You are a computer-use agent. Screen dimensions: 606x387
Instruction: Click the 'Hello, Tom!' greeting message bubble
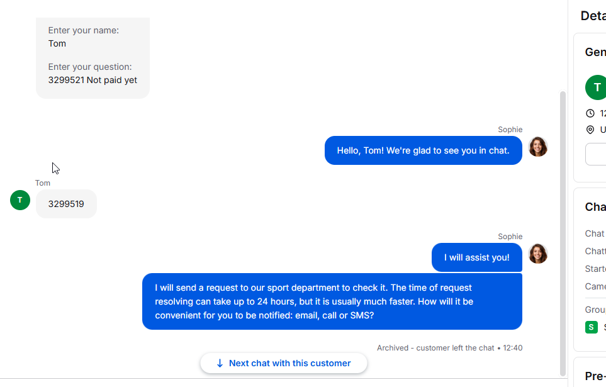[x=423, y=150]
